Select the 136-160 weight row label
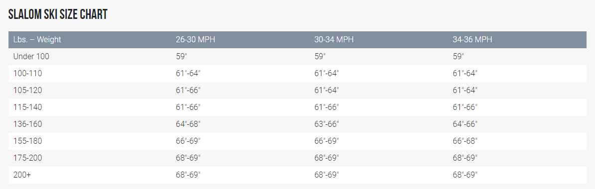 coord(28,124)
